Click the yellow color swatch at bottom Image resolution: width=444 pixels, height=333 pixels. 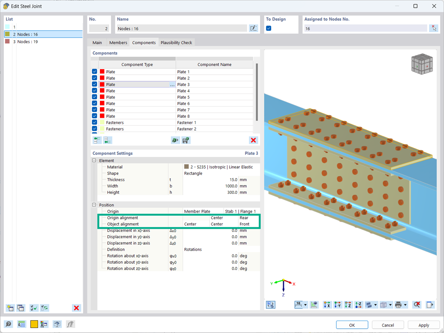tap(34, 324)
